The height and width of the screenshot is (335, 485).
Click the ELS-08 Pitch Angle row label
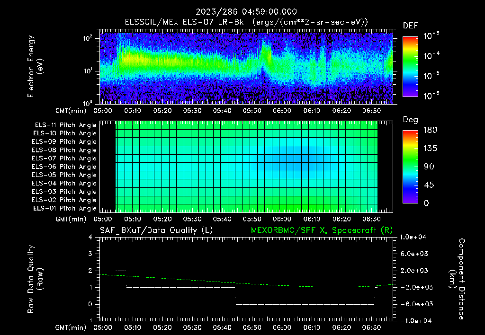pyautogui.click(x=64, y=150)
